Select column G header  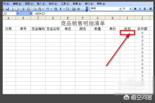coord(98,18)
